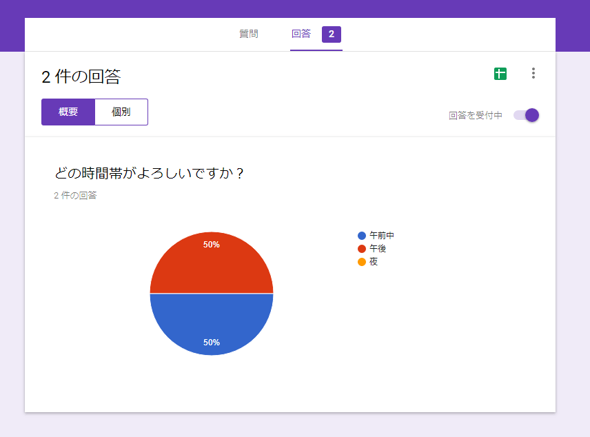Open responses in Google Sheets via green icon
This screenshot has width=590, height=437.
500,74
